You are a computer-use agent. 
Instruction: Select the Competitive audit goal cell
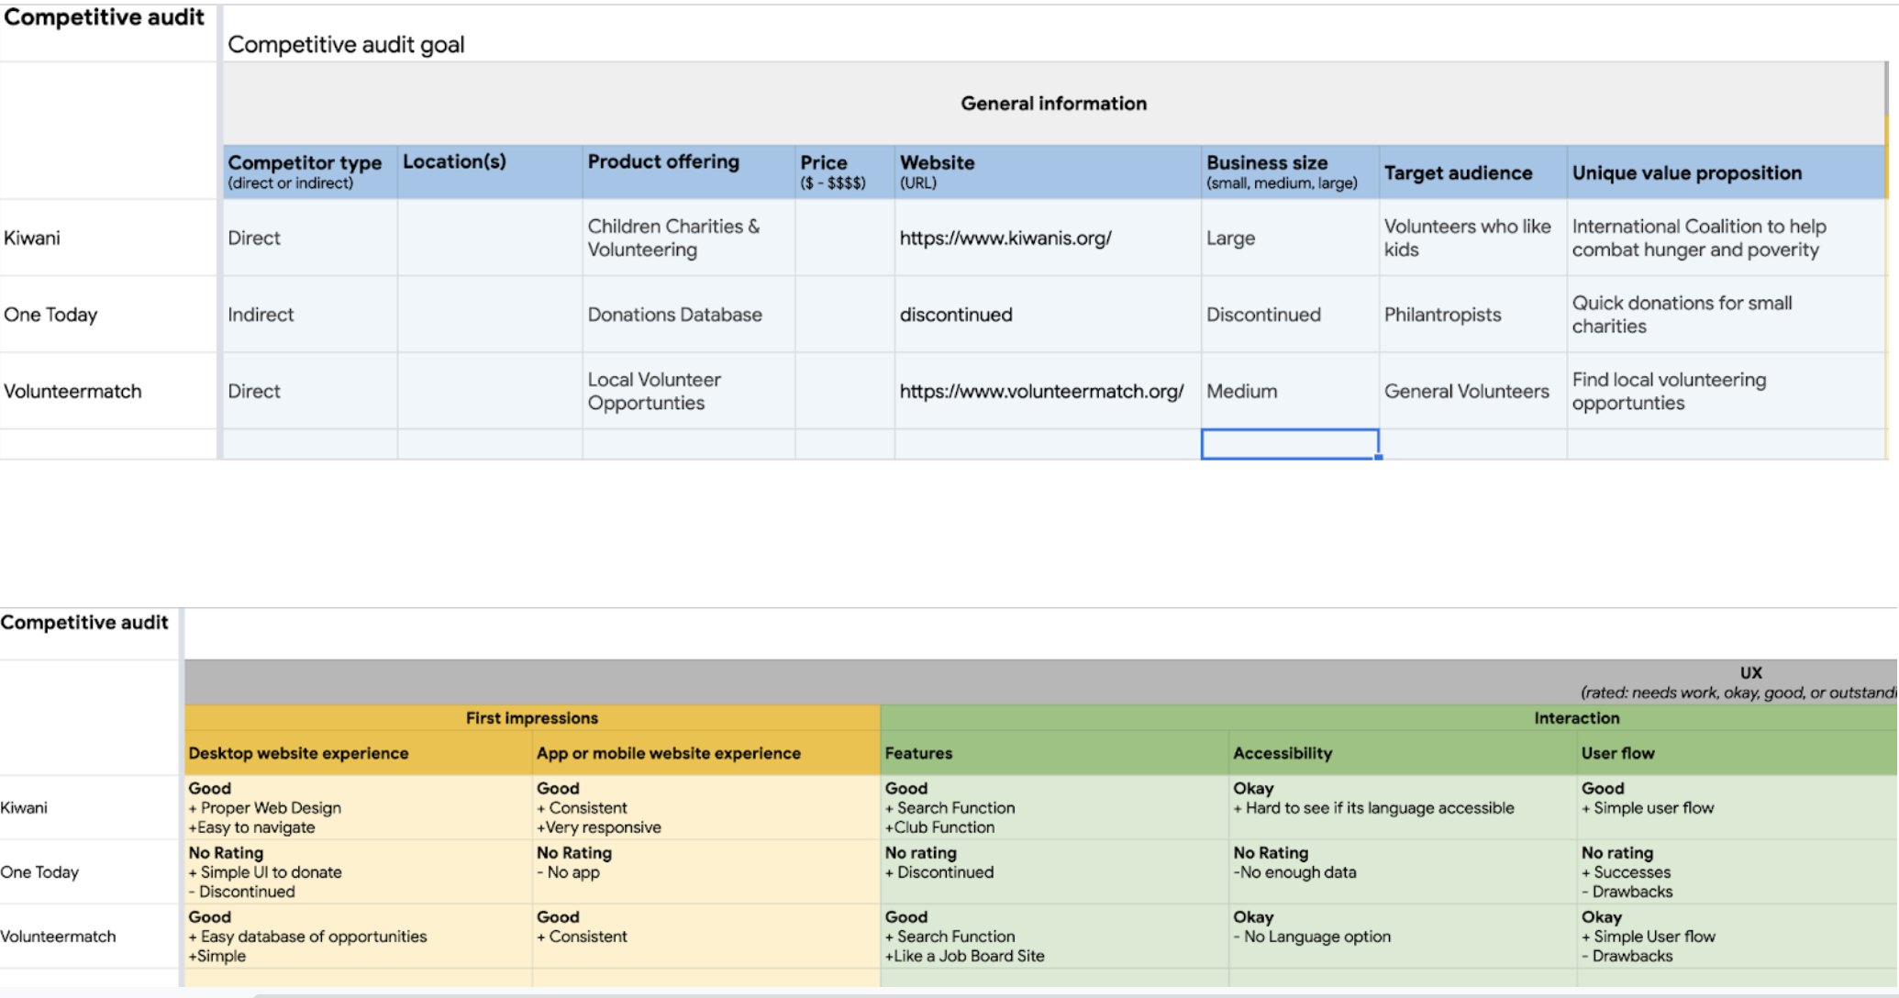(x=346, y=45)
